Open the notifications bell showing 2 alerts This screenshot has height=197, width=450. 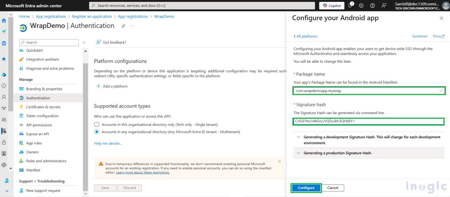pos(351,6)
